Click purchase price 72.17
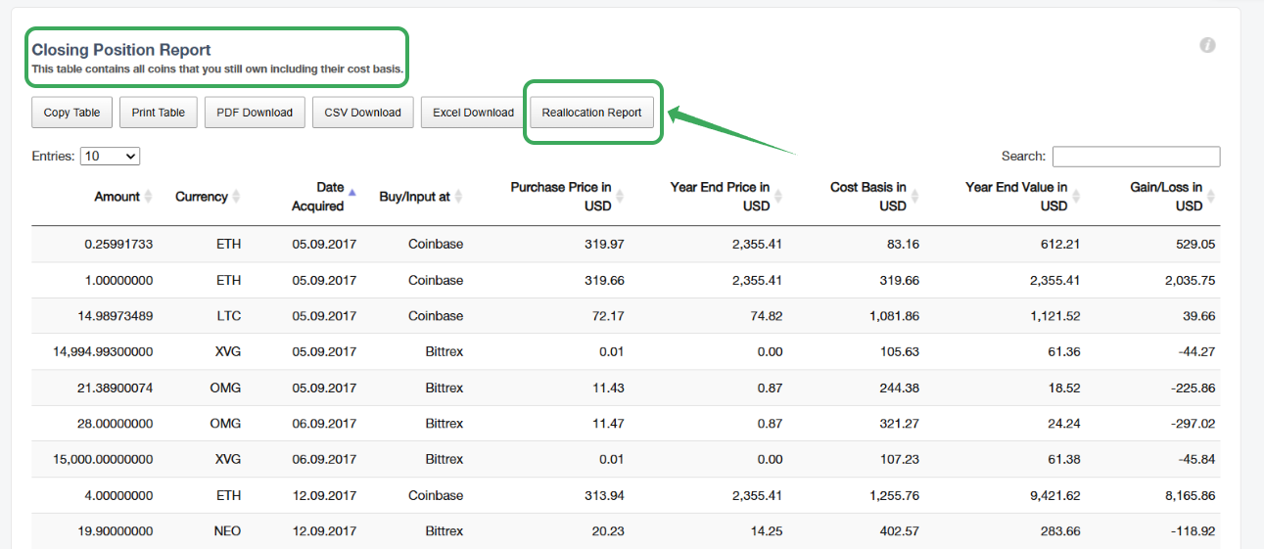Image resolution: width=1264 pixels, height=549 pixels. click(608, 316)
